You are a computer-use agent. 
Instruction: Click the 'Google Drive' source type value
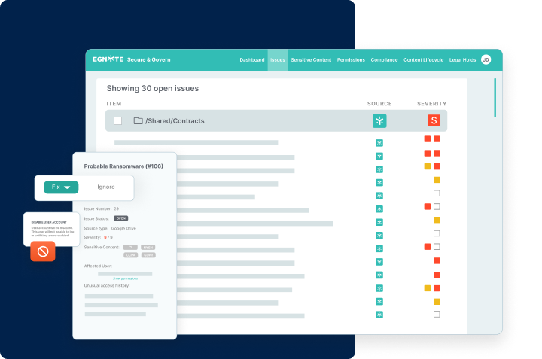[123, 228]
